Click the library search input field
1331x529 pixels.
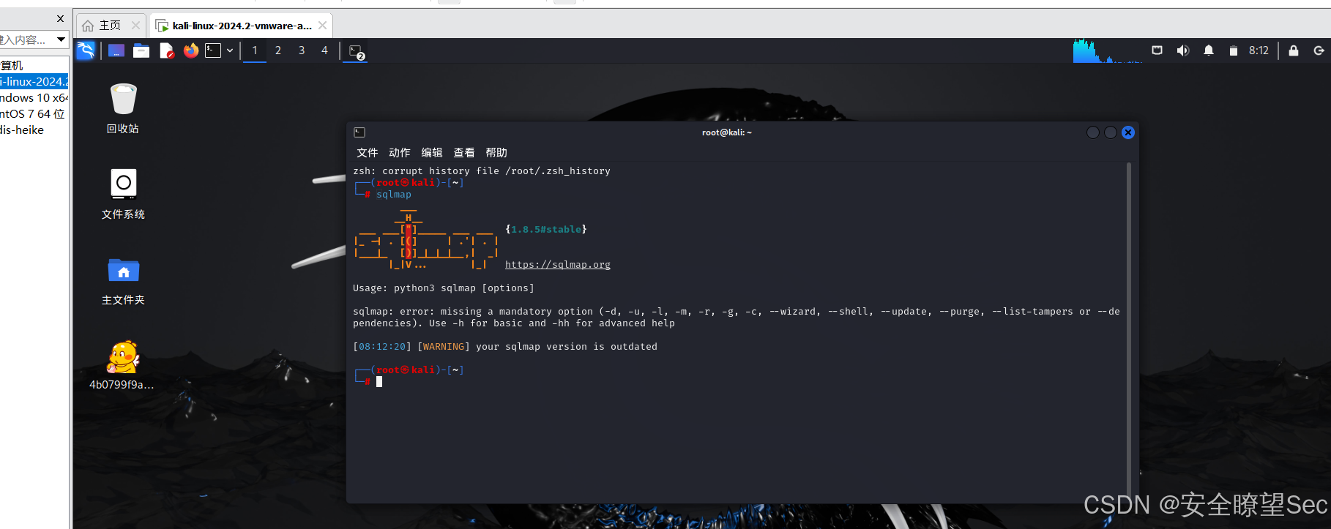coord(26,40)
